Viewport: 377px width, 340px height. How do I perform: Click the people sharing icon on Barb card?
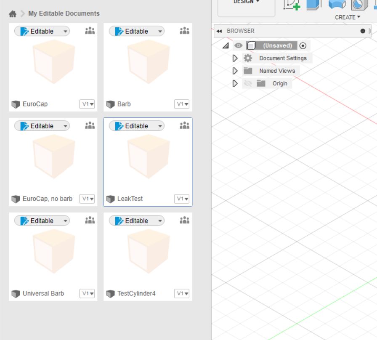tap(185, 31)
